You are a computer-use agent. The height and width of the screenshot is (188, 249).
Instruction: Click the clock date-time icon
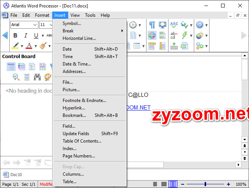pyautogui.click(x=133, y=25)
